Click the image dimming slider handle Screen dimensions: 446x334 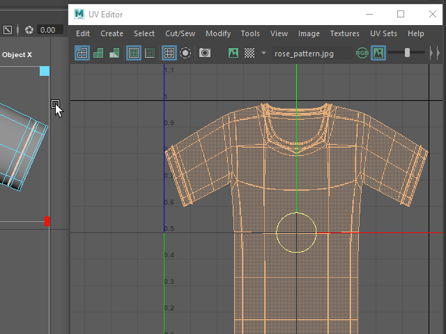coord(407,53)
